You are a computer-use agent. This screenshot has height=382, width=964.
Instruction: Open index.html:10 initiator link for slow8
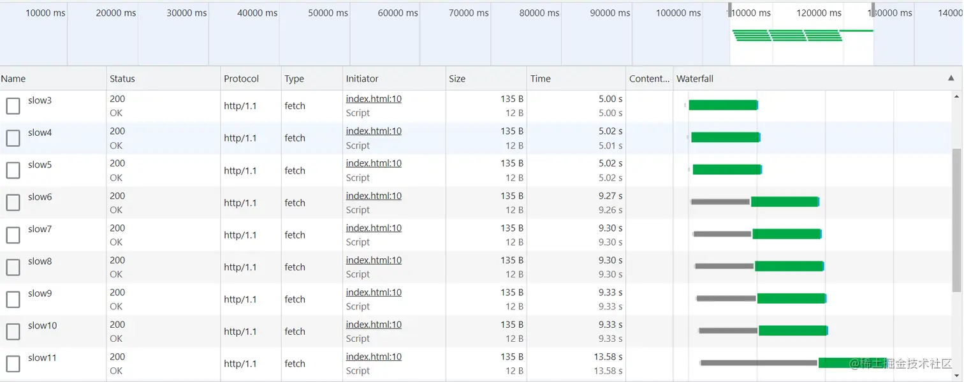click(x=374, y=260)
